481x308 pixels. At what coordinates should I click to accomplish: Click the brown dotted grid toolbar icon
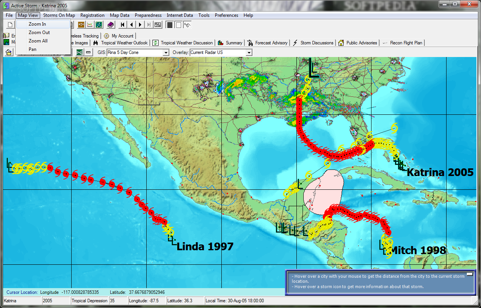click(x=81, y=25)
